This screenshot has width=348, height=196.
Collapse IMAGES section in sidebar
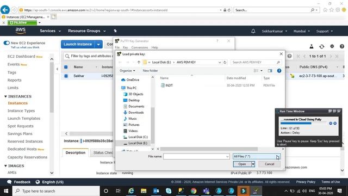click(6, 166)
